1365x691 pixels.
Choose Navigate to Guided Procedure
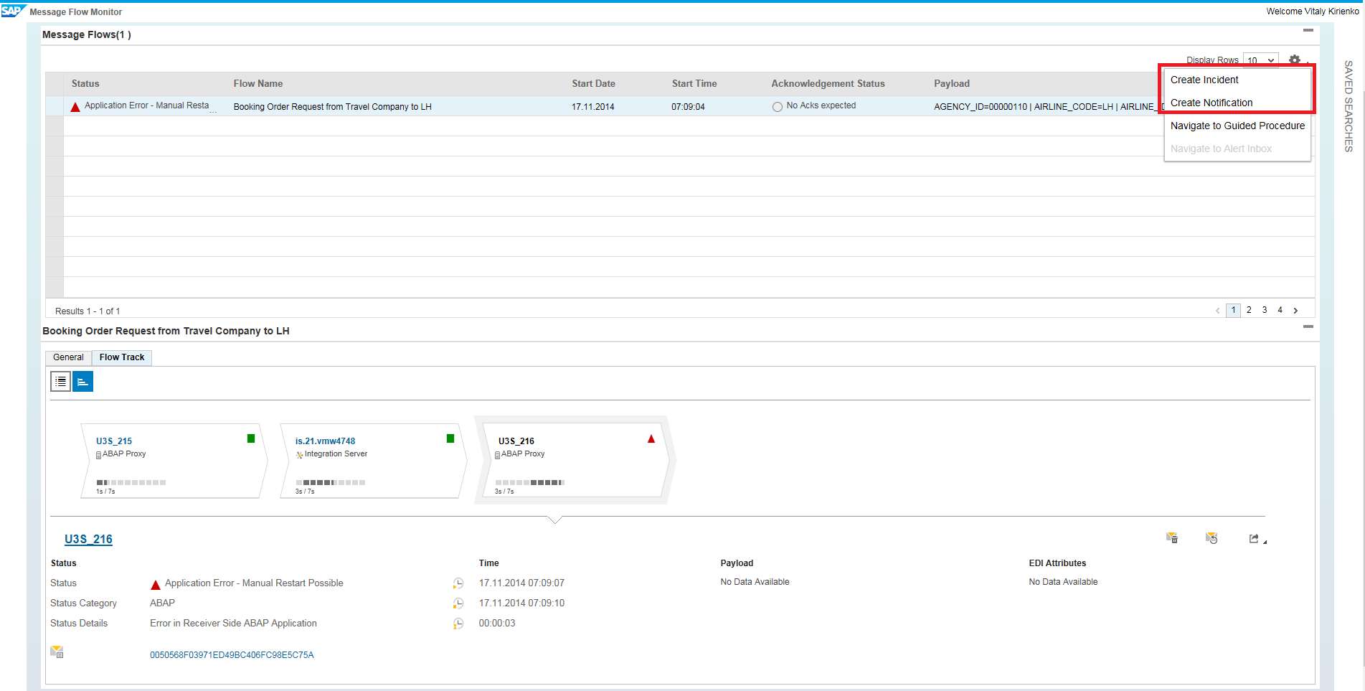[x=1237, y=126]
